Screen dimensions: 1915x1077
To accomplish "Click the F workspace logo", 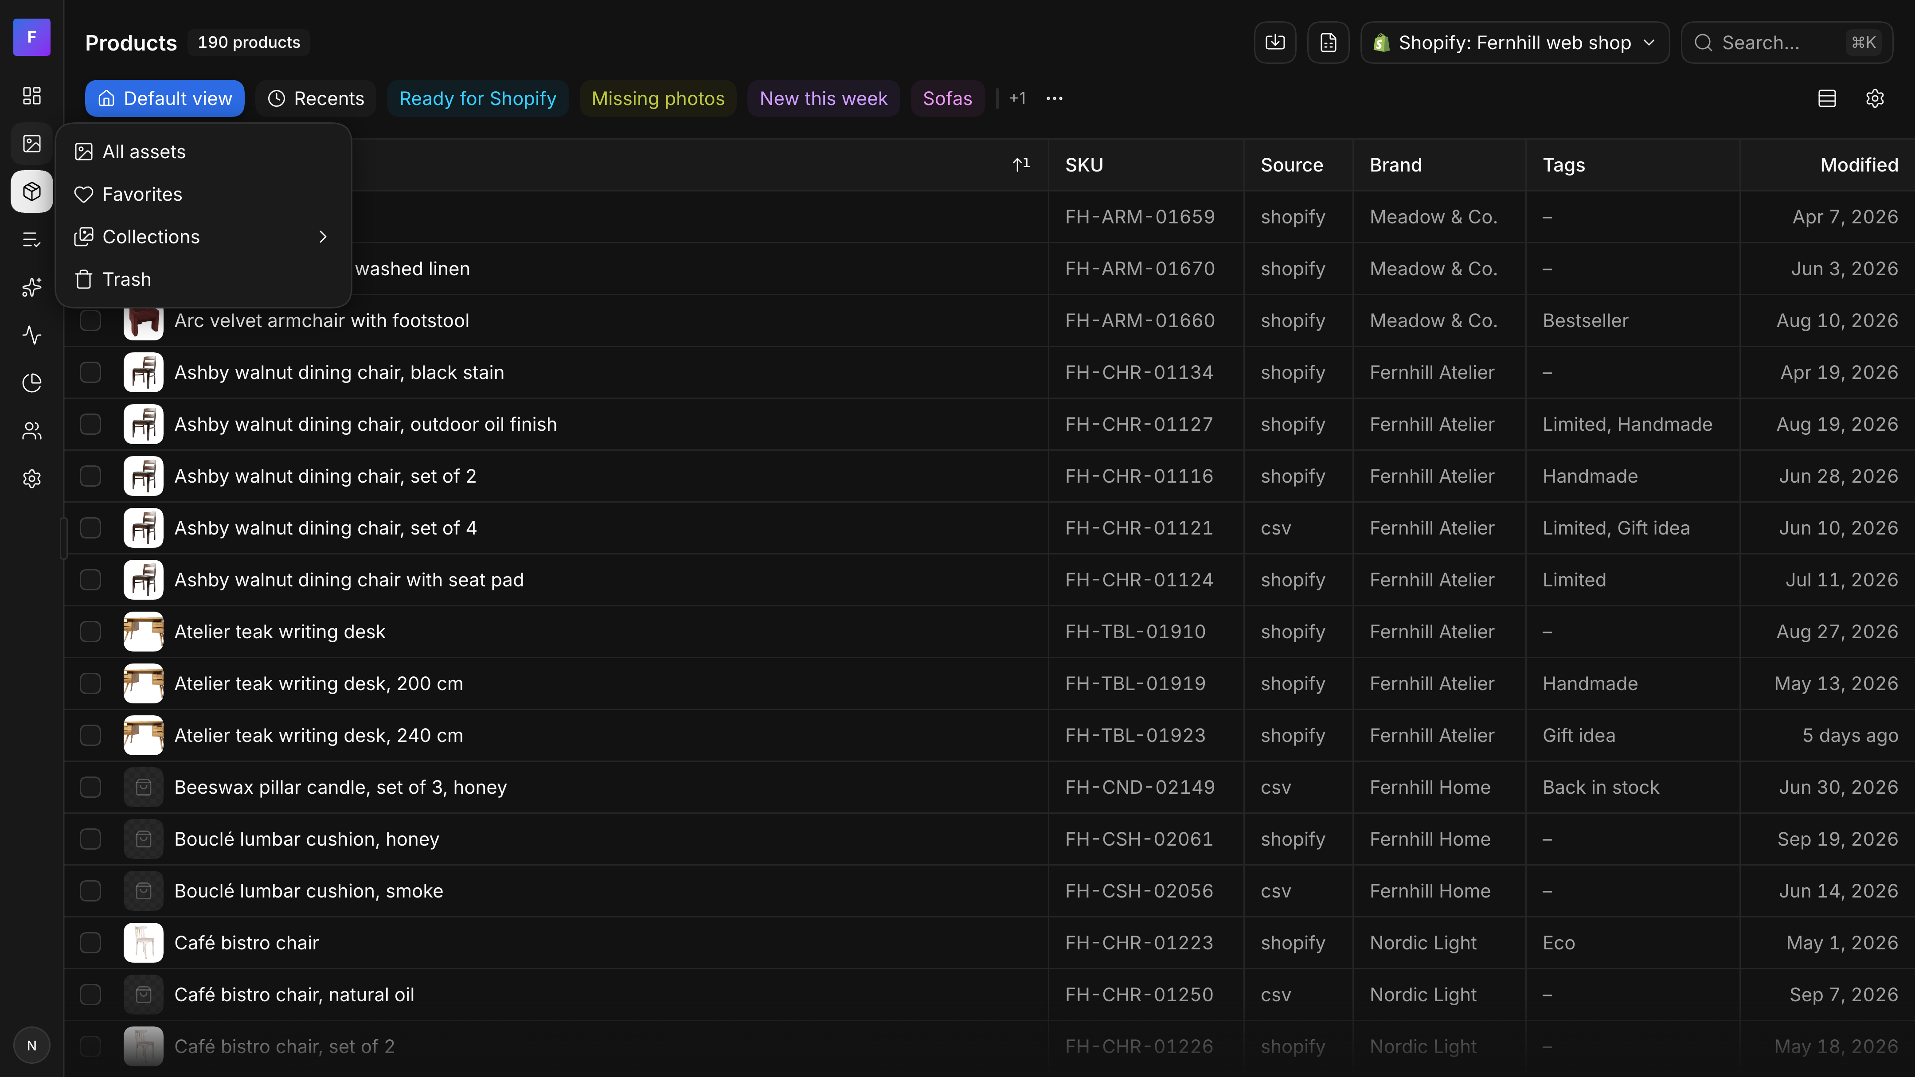I will [31, 37].
